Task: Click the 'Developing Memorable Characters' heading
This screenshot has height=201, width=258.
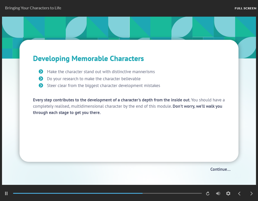Action: tap(88, 59)
